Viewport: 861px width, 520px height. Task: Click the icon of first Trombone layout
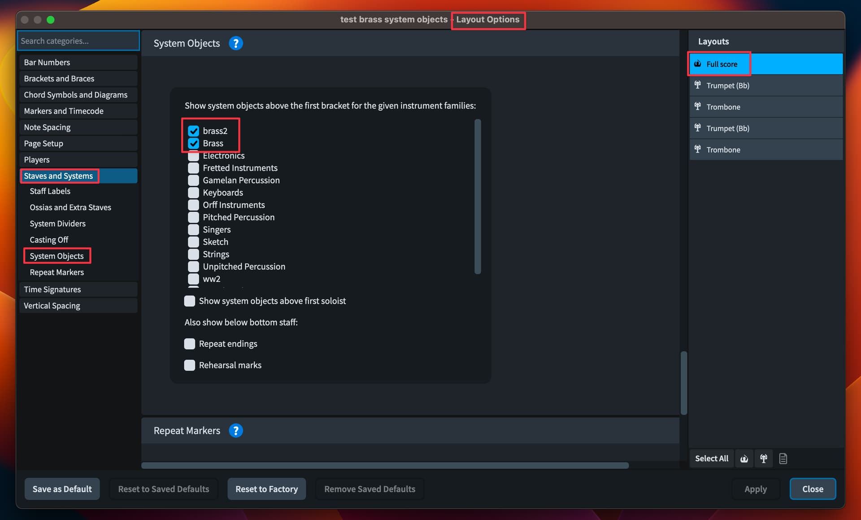coord(698,106)
